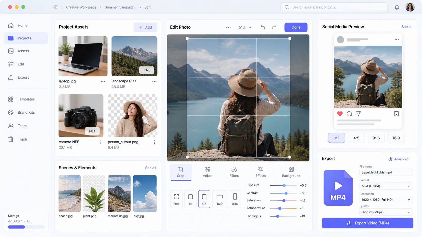Screen dimensions: 422x237
Task: See all social media previews
Action: [x=407, y=27]
